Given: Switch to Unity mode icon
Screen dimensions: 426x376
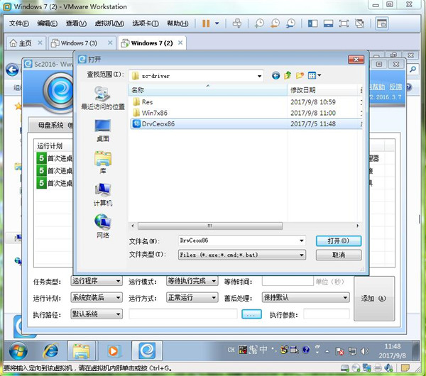Looking at the screenshot, I should pyautogui.click(x=359, y=23).
